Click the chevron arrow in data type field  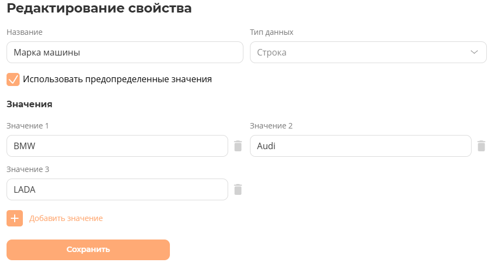point(474,52)
